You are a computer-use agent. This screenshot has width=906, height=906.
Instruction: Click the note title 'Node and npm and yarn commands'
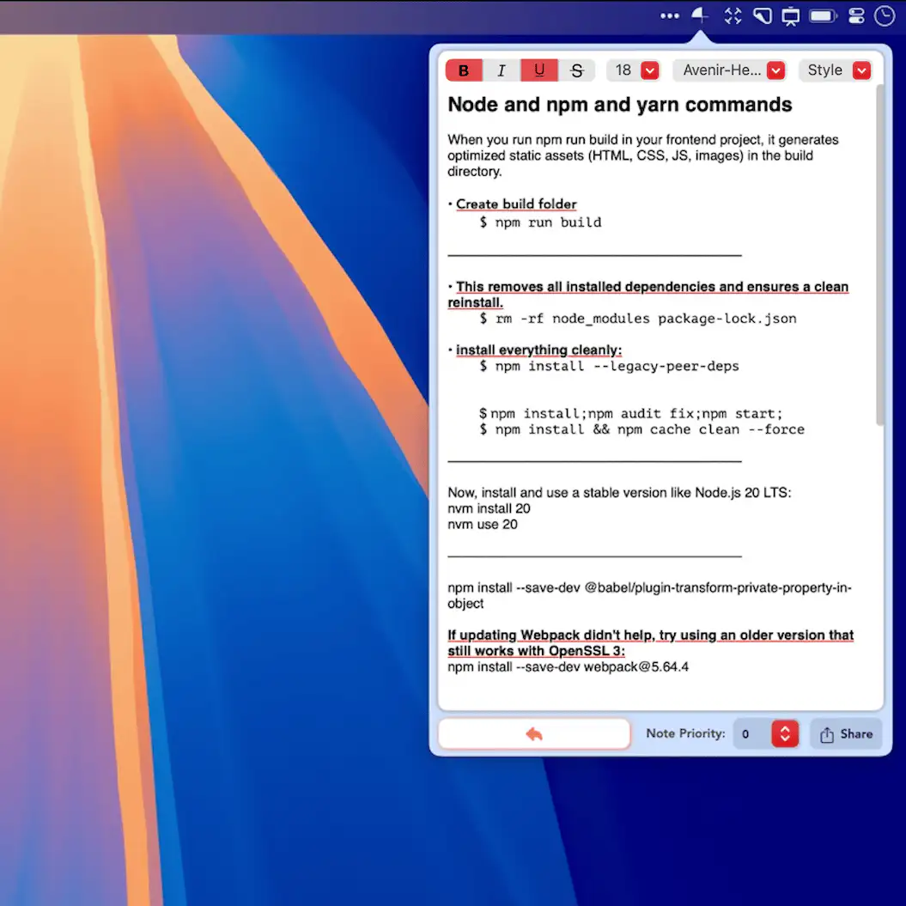click(619, 105)
